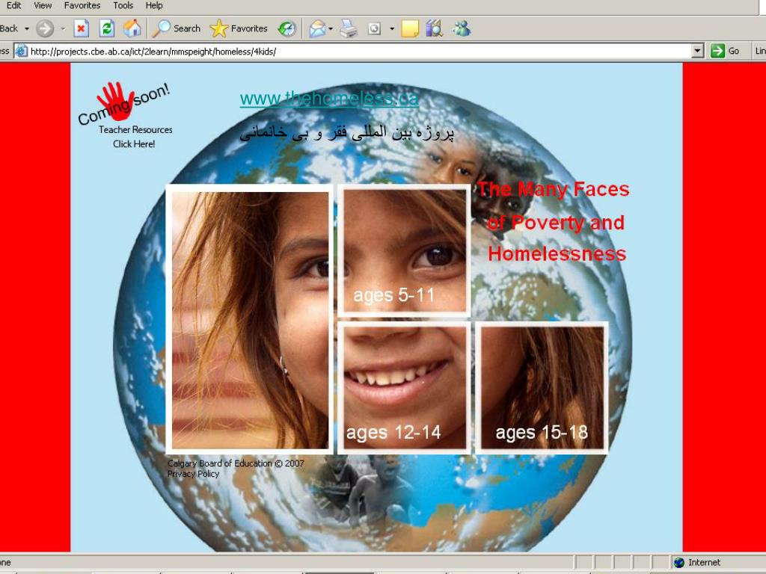Open the Privacy Policy link

(193, 473)
